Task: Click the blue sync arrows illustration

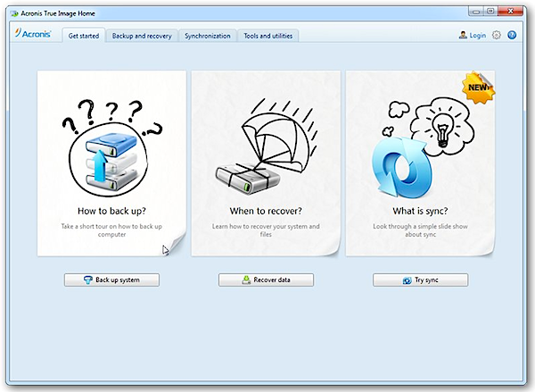Action: coord(401,168)
